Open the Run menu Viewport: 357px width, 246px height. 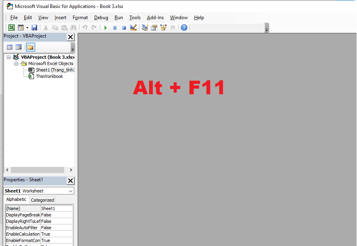119,18
